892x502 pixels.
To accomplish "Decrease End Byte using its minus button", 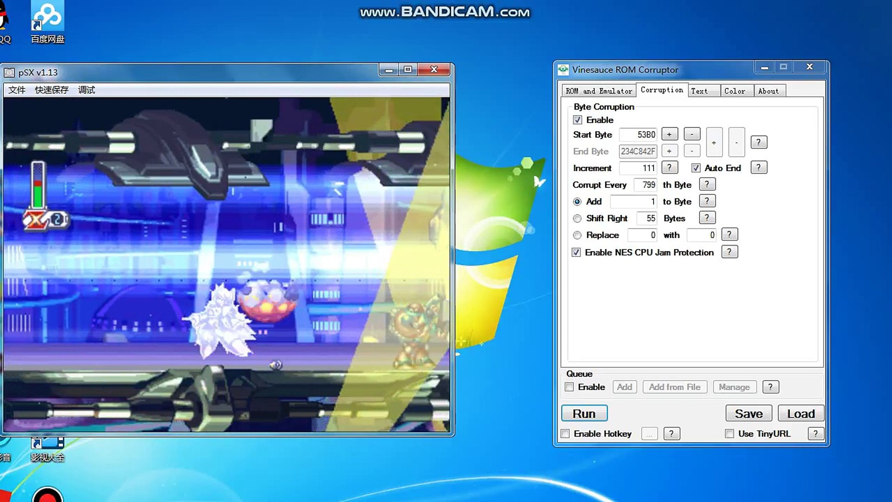I will [692, 151].
